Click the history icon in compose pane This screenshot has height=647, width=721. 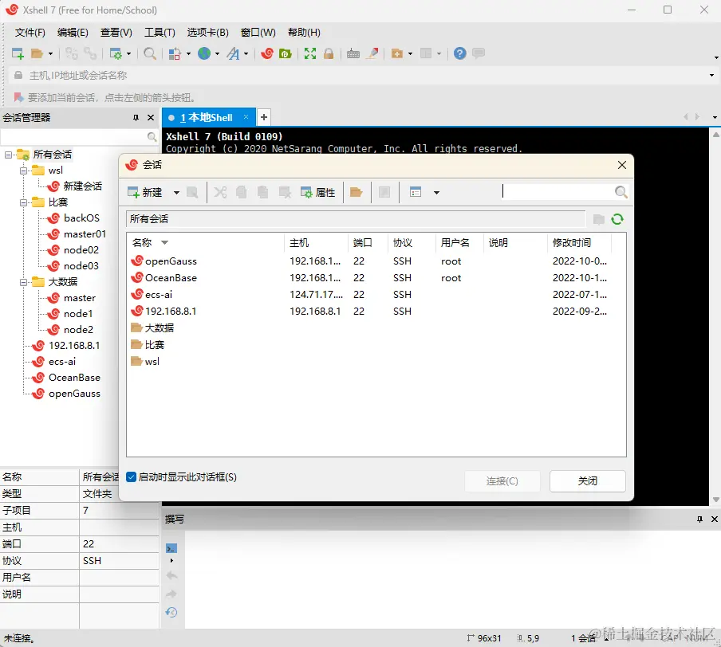point(171,612)
